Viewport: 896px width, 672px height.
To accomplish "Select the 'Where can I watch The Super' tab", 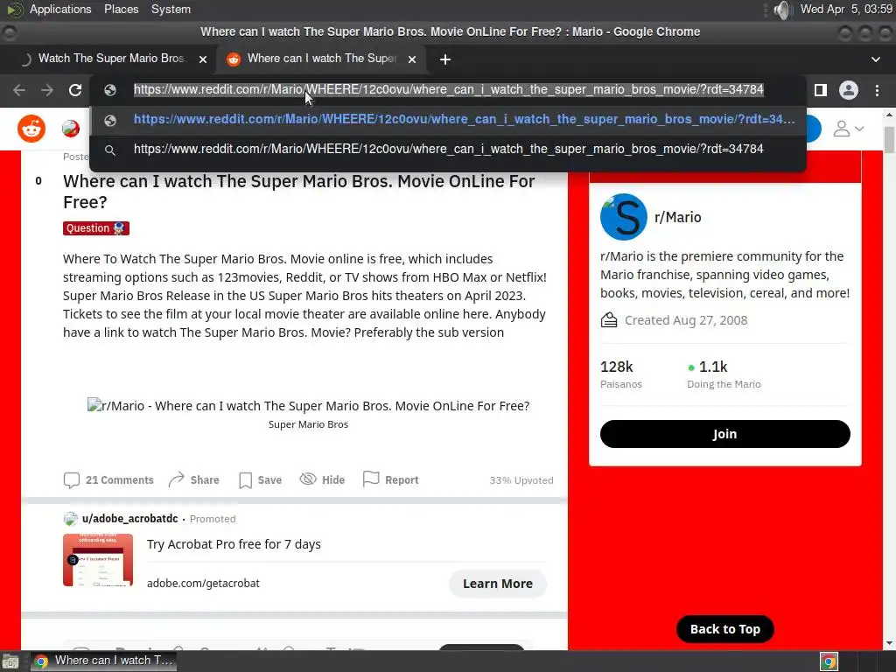I will pyautogui.click(x=321, y=59).
